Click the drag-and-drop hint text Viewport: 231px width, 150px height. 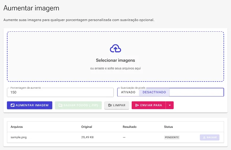point(115,68)
